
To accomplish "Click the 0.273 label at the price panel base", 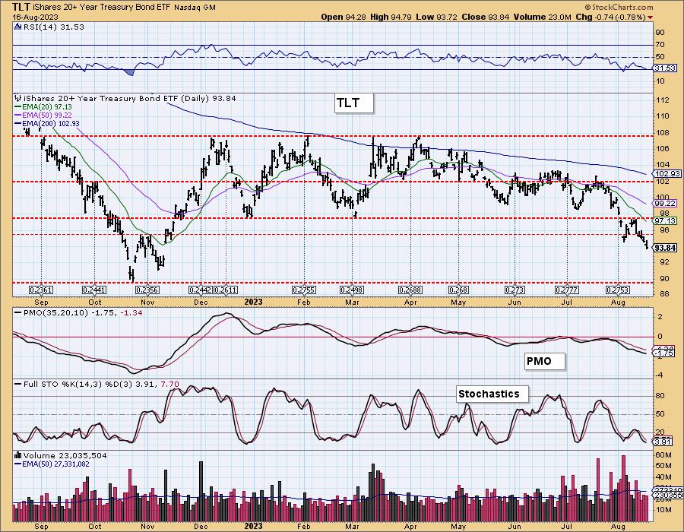I will tap(515, 290).
